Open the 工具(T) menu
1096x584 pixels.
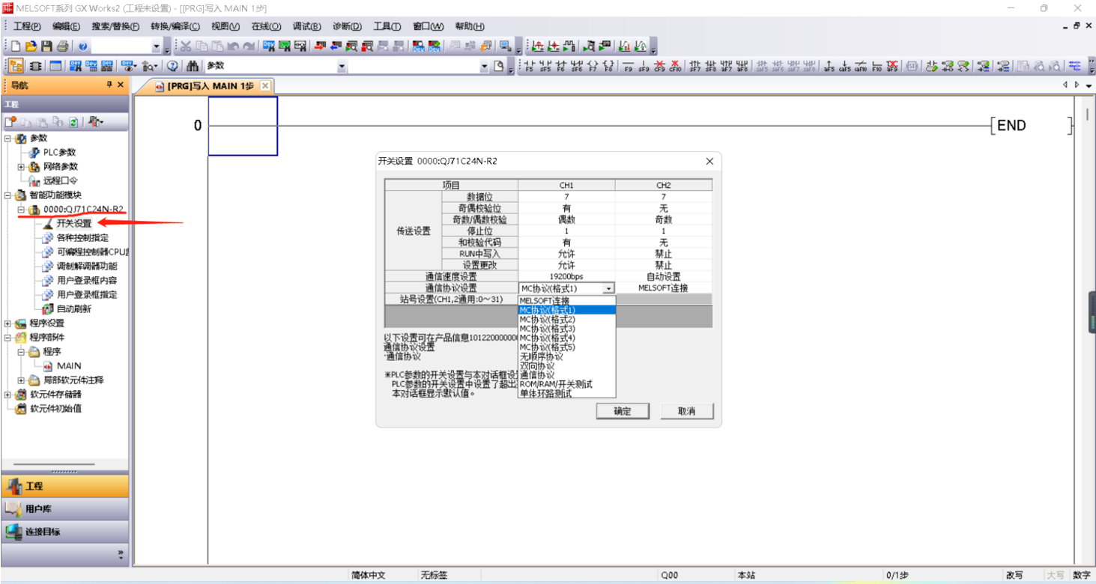[x=387, y=26]
